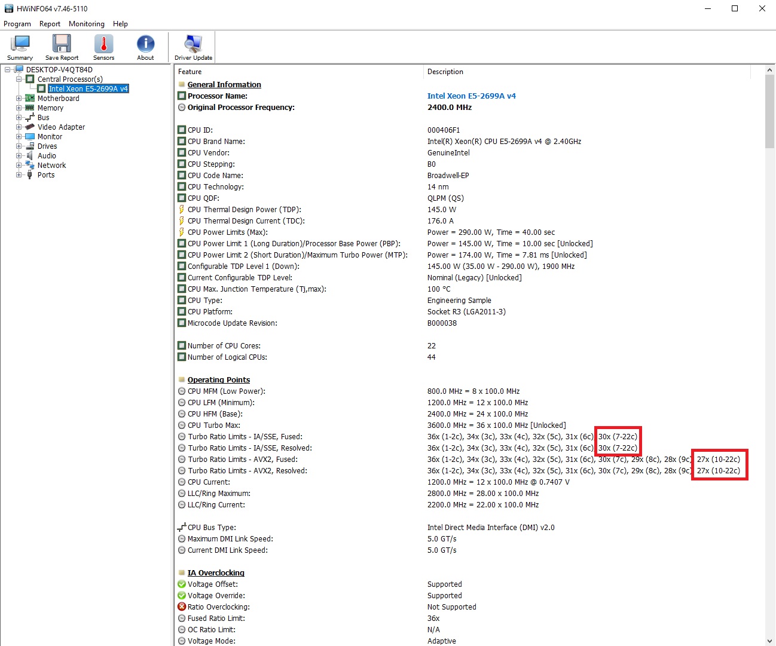Click the CPU Thermal Design Power lightning icon
Viewport: 776px width, 646px height.
[182, 210]
